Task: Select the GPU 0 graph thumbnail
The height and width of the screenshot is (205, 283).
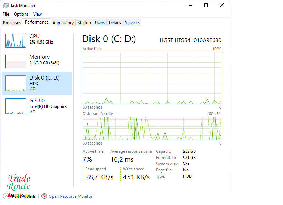Action: (16, 106)
